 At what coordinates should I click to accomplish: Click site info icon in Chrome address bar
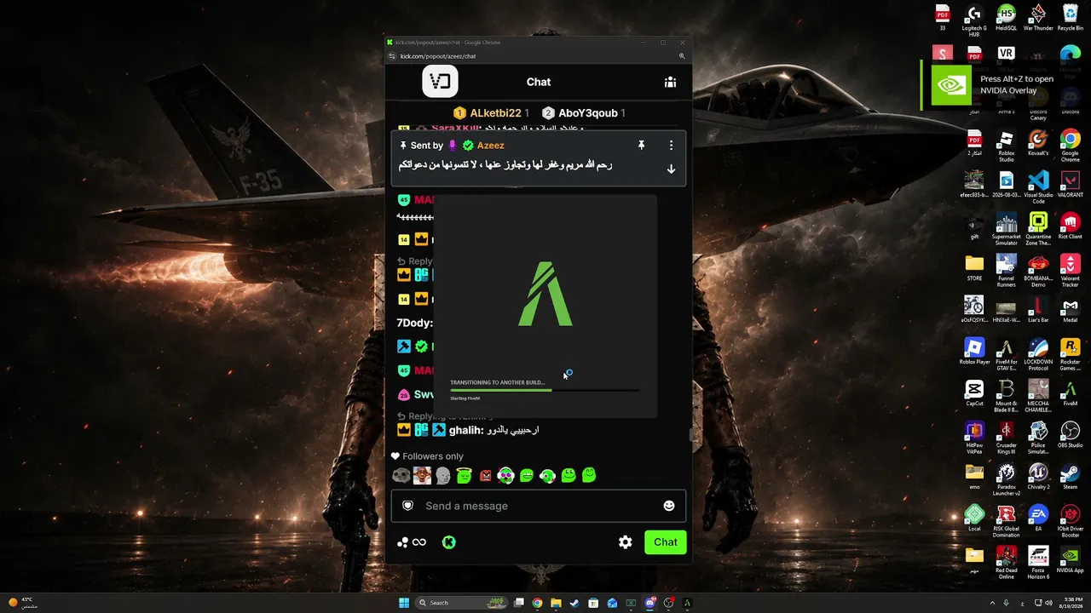coord(392,56)
